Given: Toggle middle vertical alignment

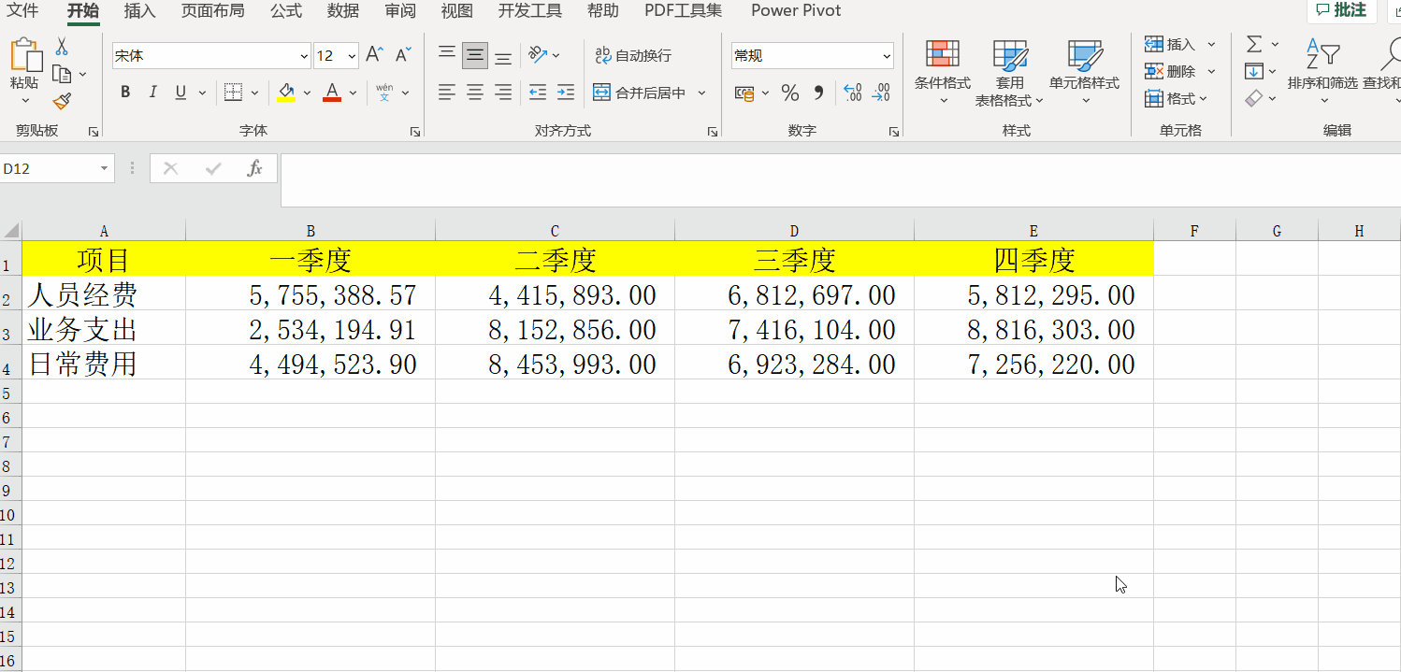Looking at the screenshot, I should tap(475, 55).
